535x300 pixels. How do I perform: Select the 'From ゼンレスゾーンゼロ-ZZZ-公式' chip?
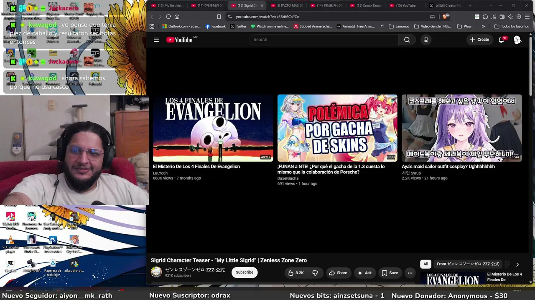click(x=468, y=264)
